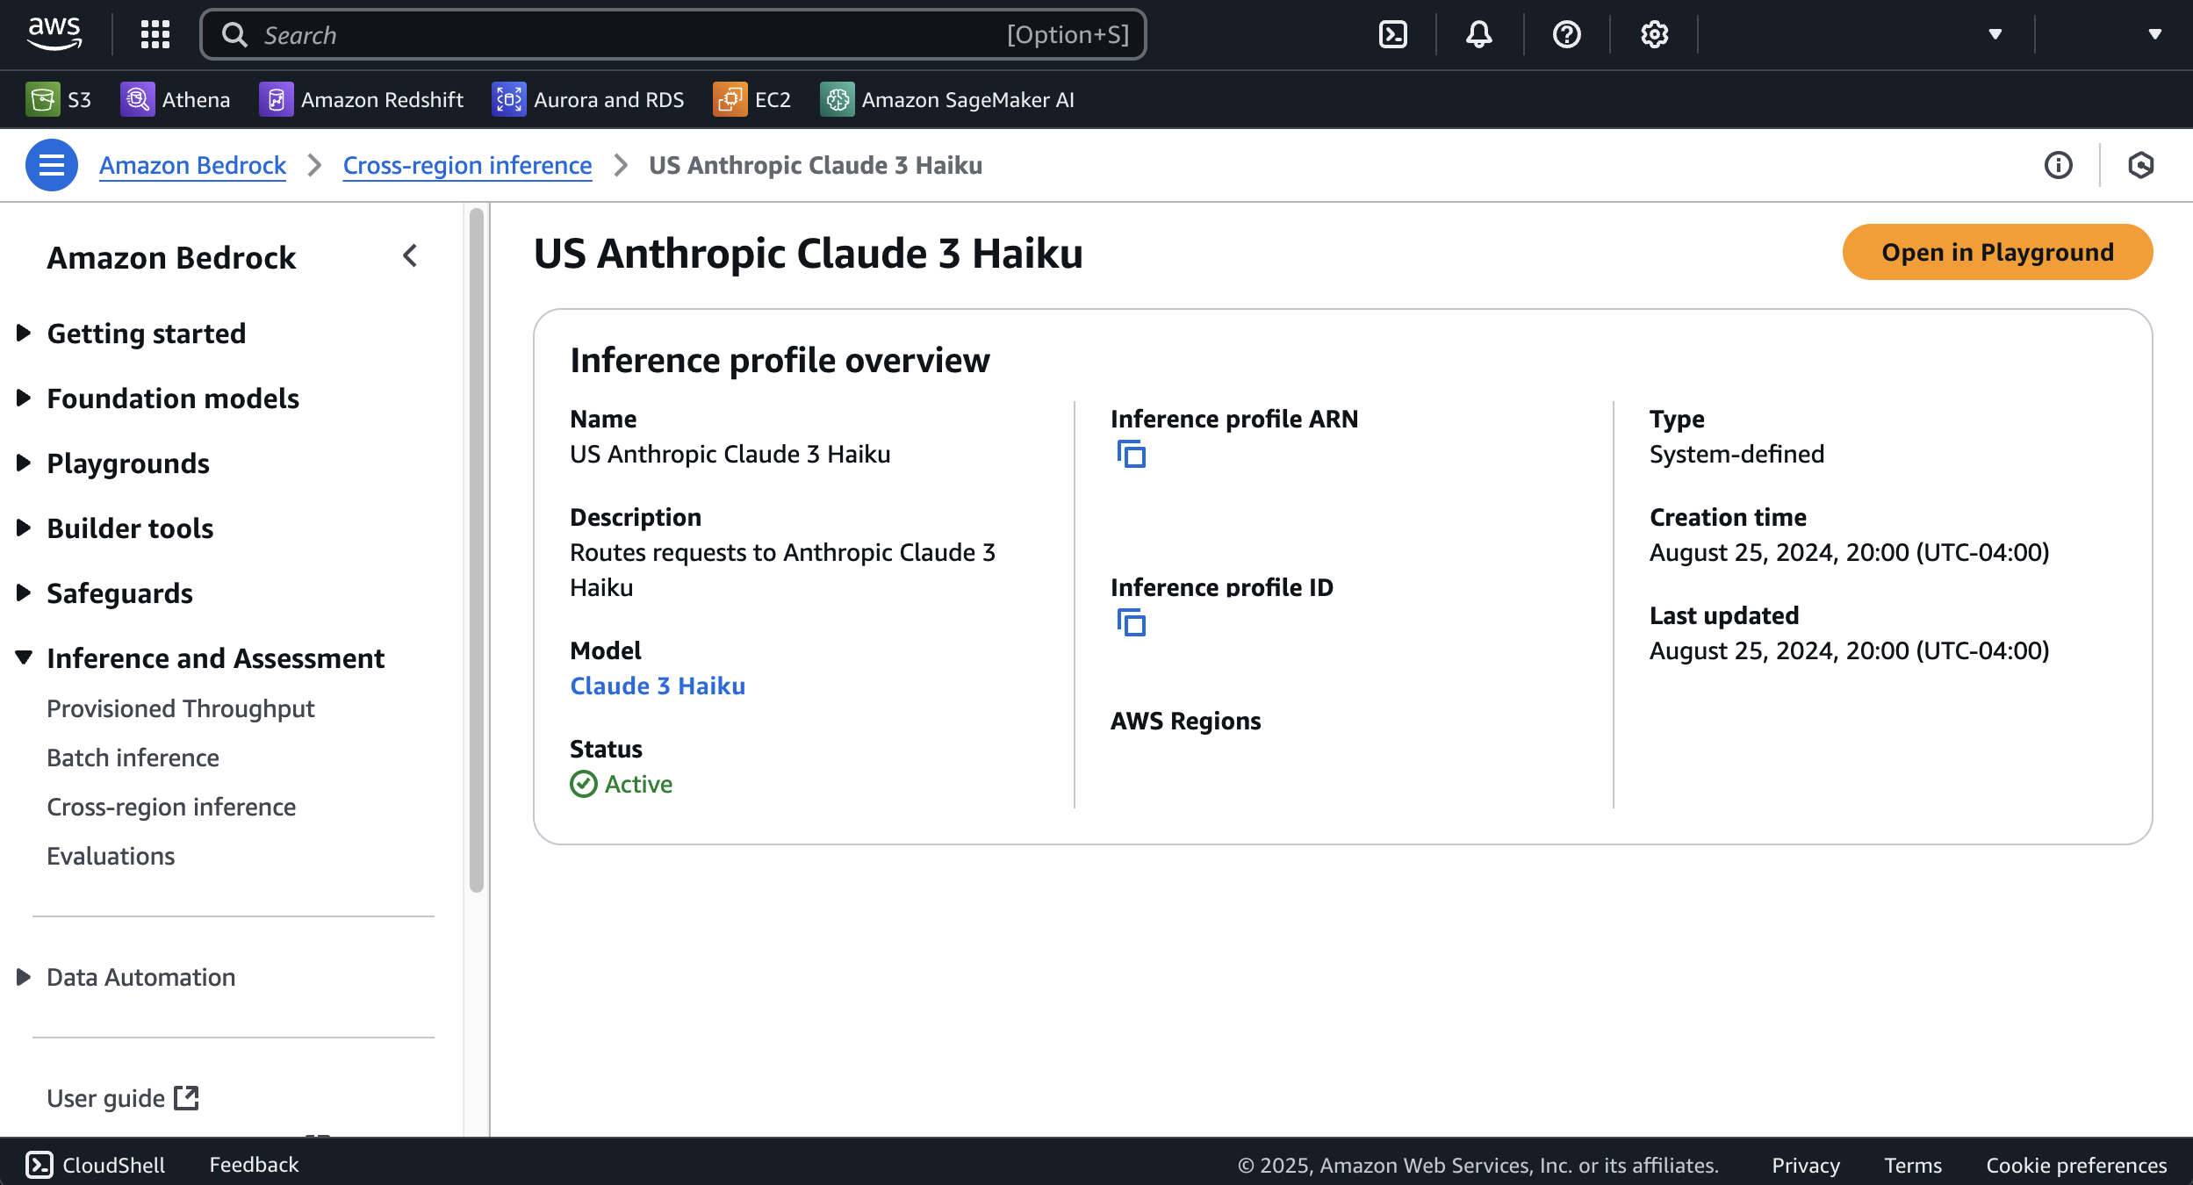The width and height of the screenshot is (2193, 1185).
Task: Open the User guide link
Action: click(105, 1098)
